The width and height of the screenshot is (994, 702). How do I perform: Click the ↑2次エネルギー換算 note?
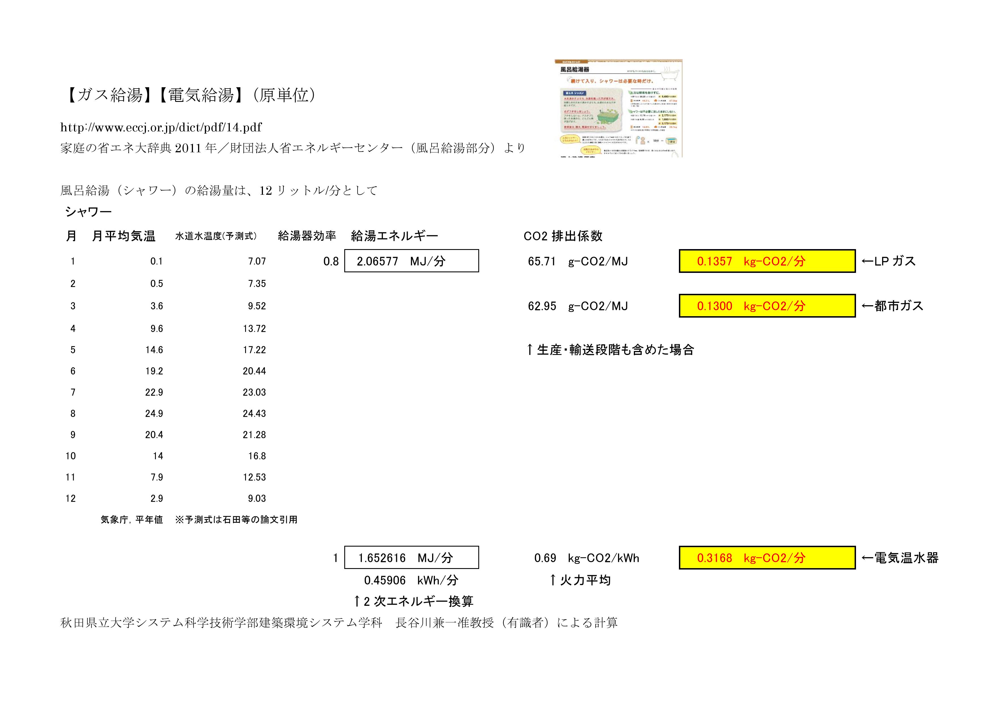click(x=413, y=601)
